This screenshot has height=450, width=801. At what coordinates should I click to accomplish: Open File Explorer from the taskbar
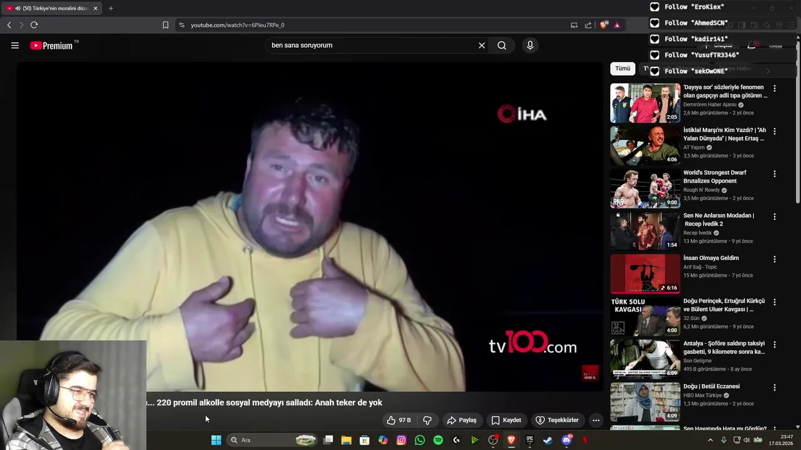pyautogui.click(x=346, y=440)
